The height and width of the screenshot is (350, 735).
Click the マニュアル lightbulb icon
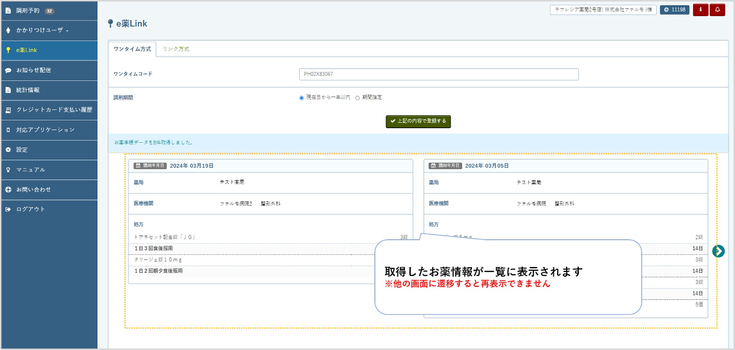(8, 170)
